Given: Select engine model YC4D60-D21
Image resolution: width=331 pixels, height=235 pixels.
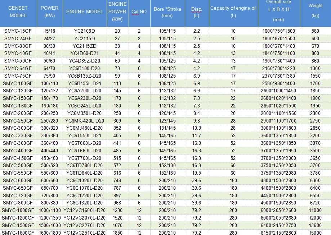Looking at the screenshot, I should click(85, 53).
